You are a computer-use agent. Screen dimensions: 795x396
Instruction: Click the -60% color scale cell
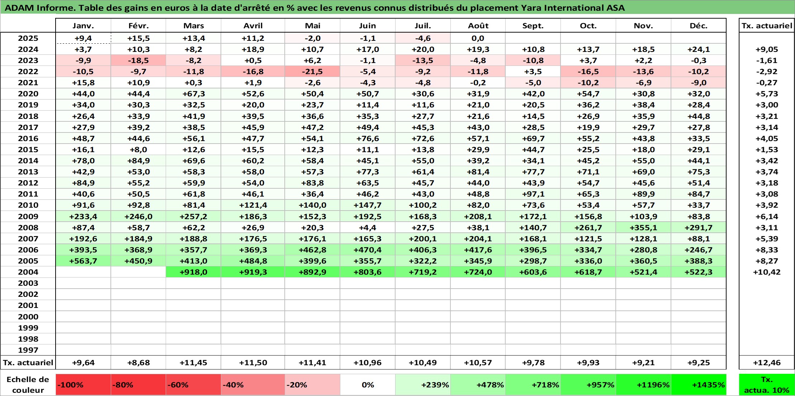click(193, 385)
